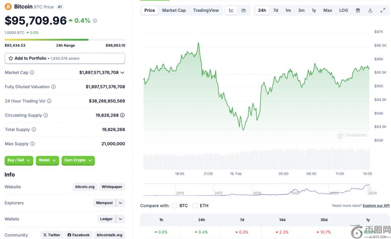The height and width of the screenshot is (239, 391).
Task: Switch to line chart view icon
Action: point(231,10)
